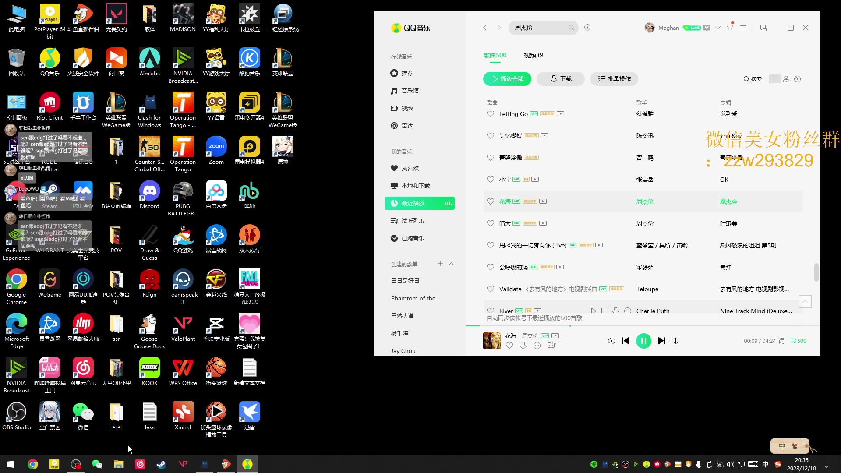Skip to the next track
Screen dimensions: 841x473
[x=661, y=341]
